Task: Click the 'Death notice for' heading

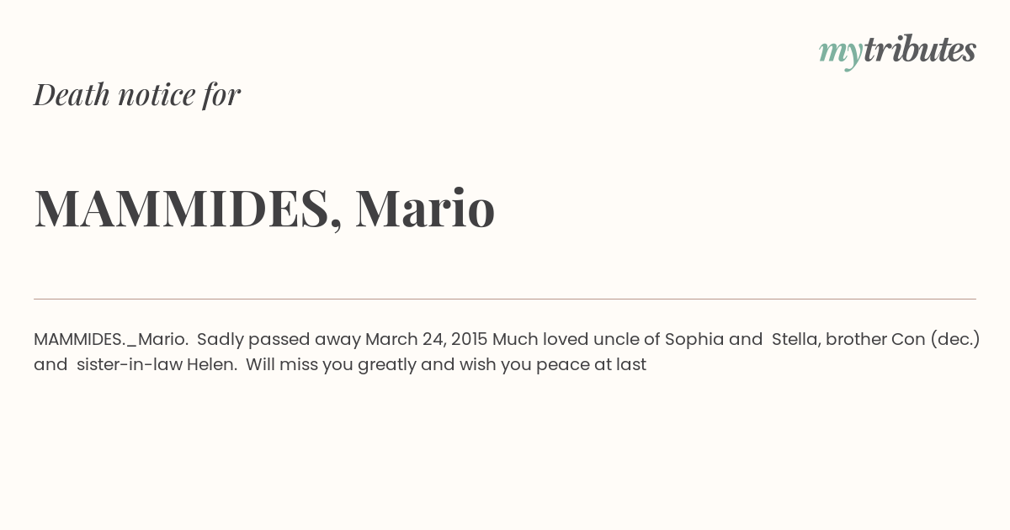Action: click(x=137, y=94)
